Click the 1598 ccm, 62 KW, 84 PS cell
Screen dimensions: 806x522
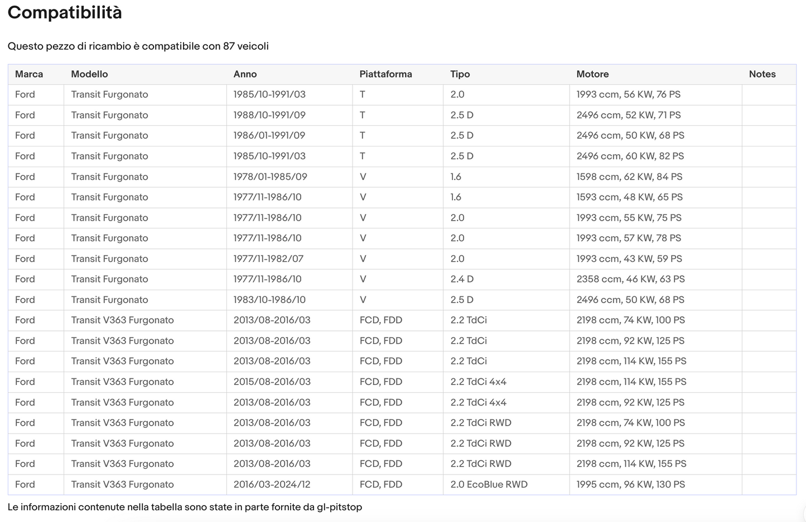(x=655, y=177)
